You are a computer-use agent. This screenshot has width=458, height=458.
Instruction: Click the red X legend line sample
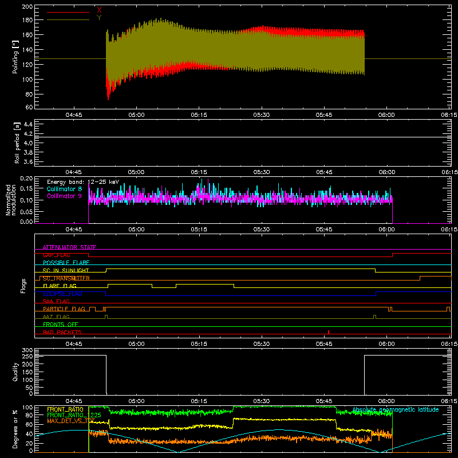coord(68,12)
